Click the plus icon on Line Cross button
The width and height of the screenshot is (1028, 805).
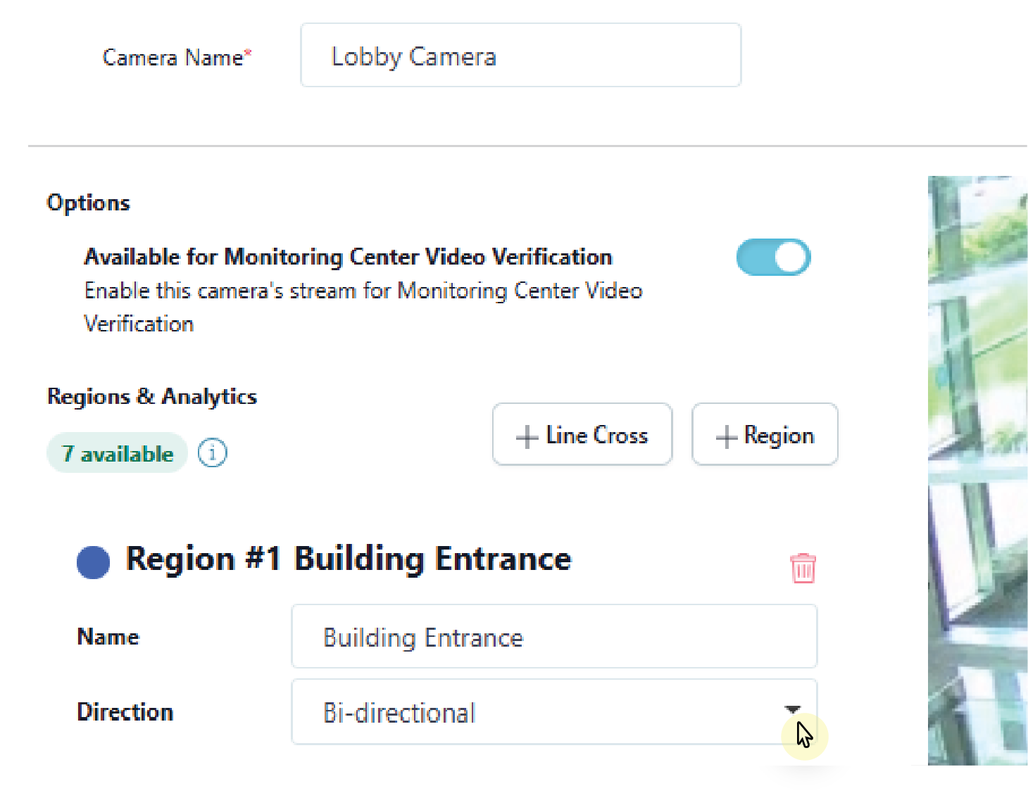(x=525, y=435)
